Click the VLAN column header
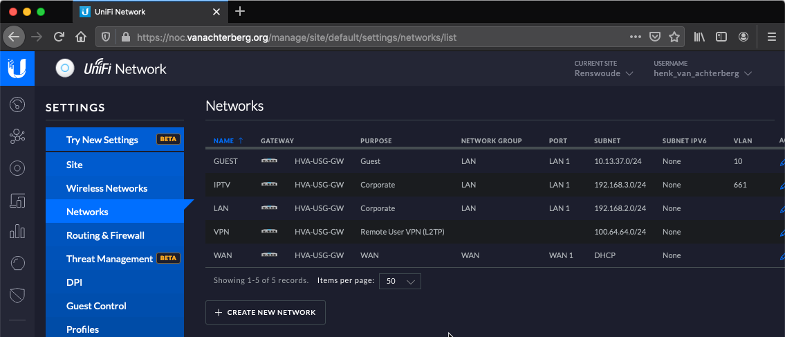The image size is (785, 337). click(x=743, y=140)
